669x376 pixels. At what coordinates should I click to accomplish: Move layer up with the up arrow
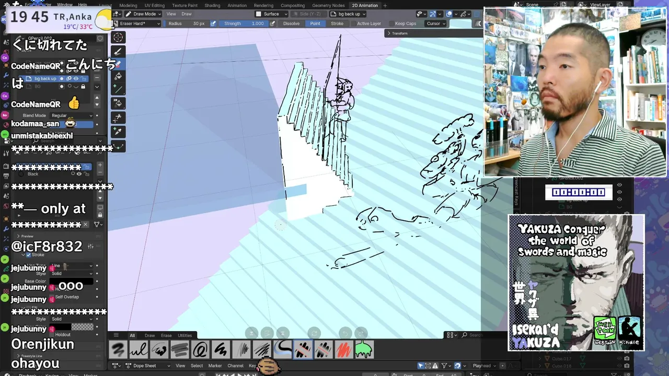coord(97,98)
